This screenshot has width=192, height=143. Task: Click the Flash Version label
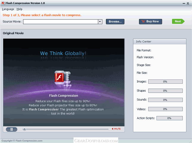tap(145, 57)
